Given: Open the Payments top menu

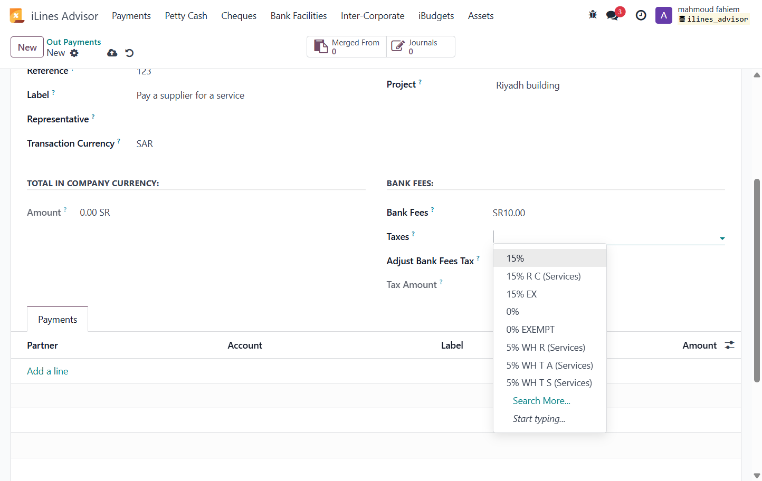Looking at the screenshot, I should tap(131, 16).
